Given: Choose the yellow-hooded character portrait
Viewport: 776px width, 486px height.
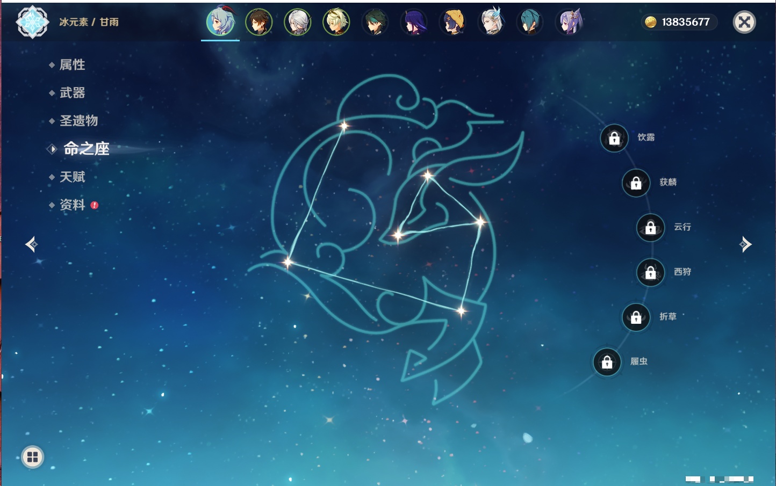Looking at the screenshot, I should [x=452, y=23].
